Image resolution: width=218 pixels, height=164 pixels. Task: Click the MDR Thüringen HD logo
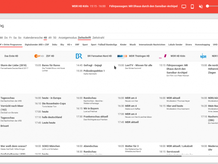[122, 56]
